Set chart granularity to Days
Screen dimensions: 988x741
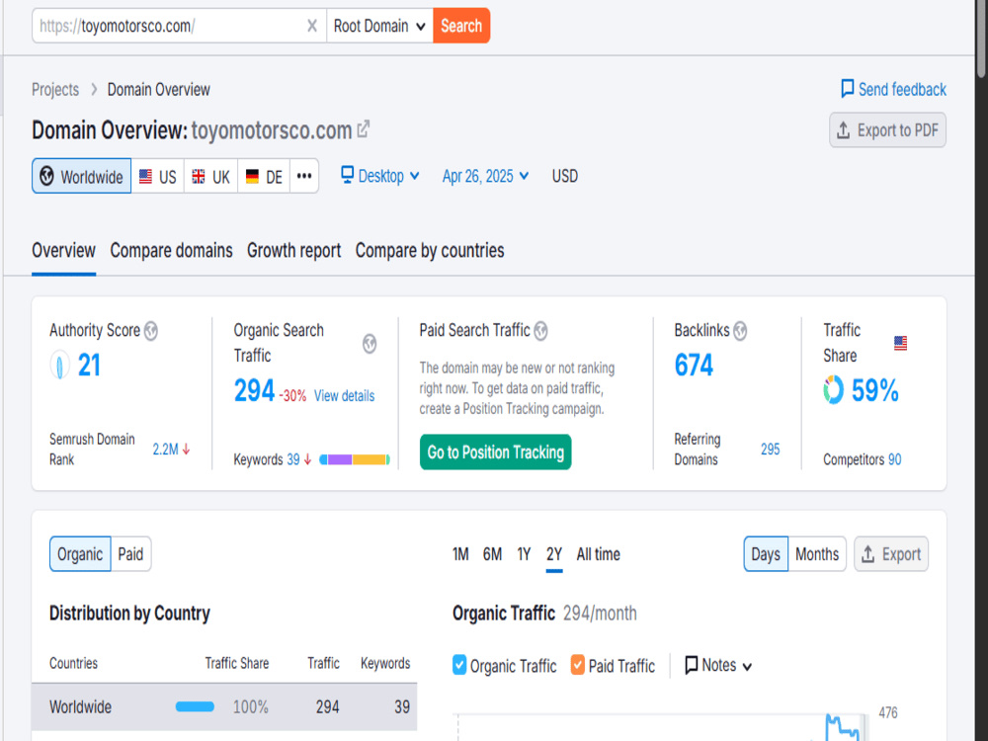point(766,554)
